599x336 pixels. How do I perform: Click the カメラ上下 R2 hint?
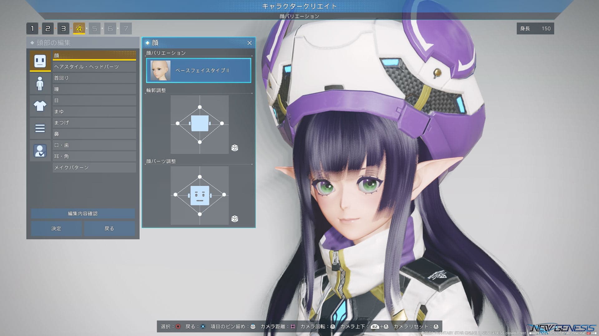(375, 326)
